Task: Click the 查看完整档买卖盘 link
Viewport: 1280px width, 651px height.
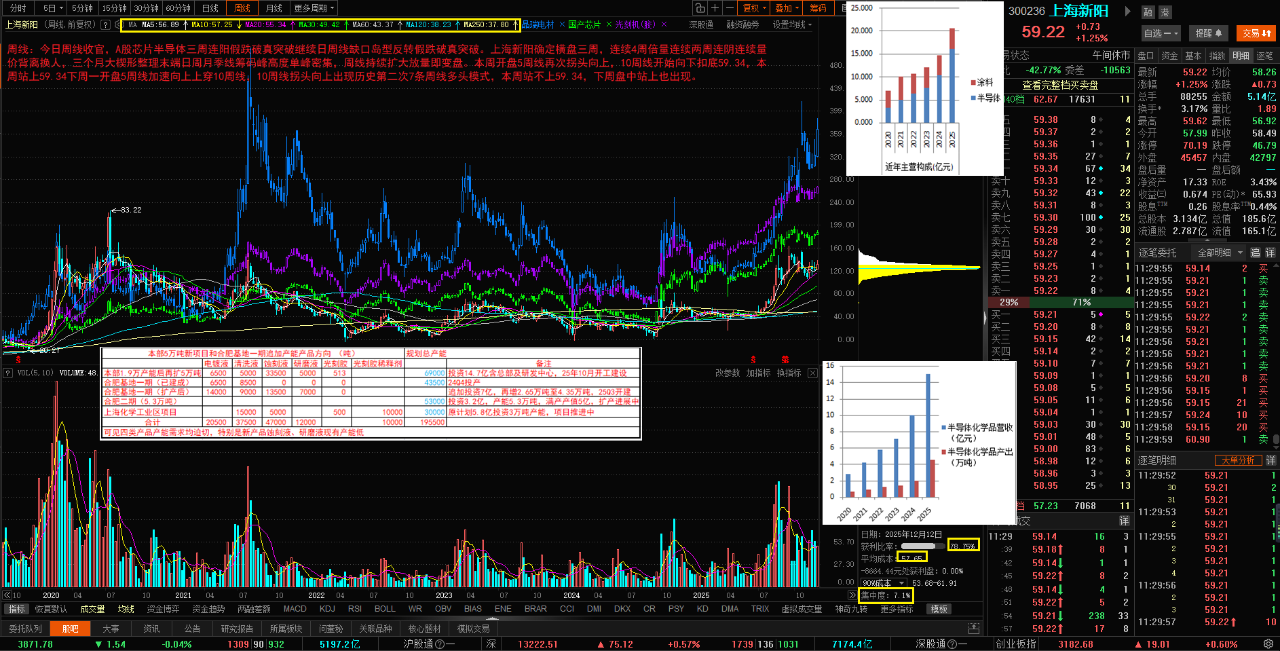Action: pyautogui.click(x=1060, y=85)
